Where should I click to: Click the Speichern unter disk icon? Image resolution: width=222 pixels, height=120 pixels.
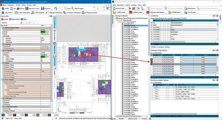click(x=26, y=8)
